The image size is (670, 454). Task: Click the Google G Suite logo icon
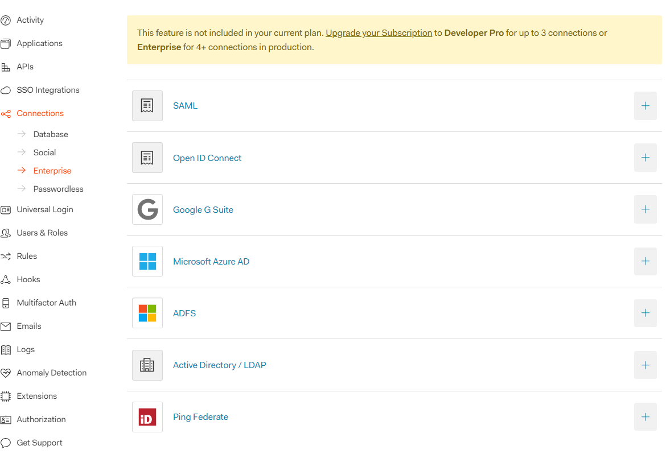[x=147, y=209]
